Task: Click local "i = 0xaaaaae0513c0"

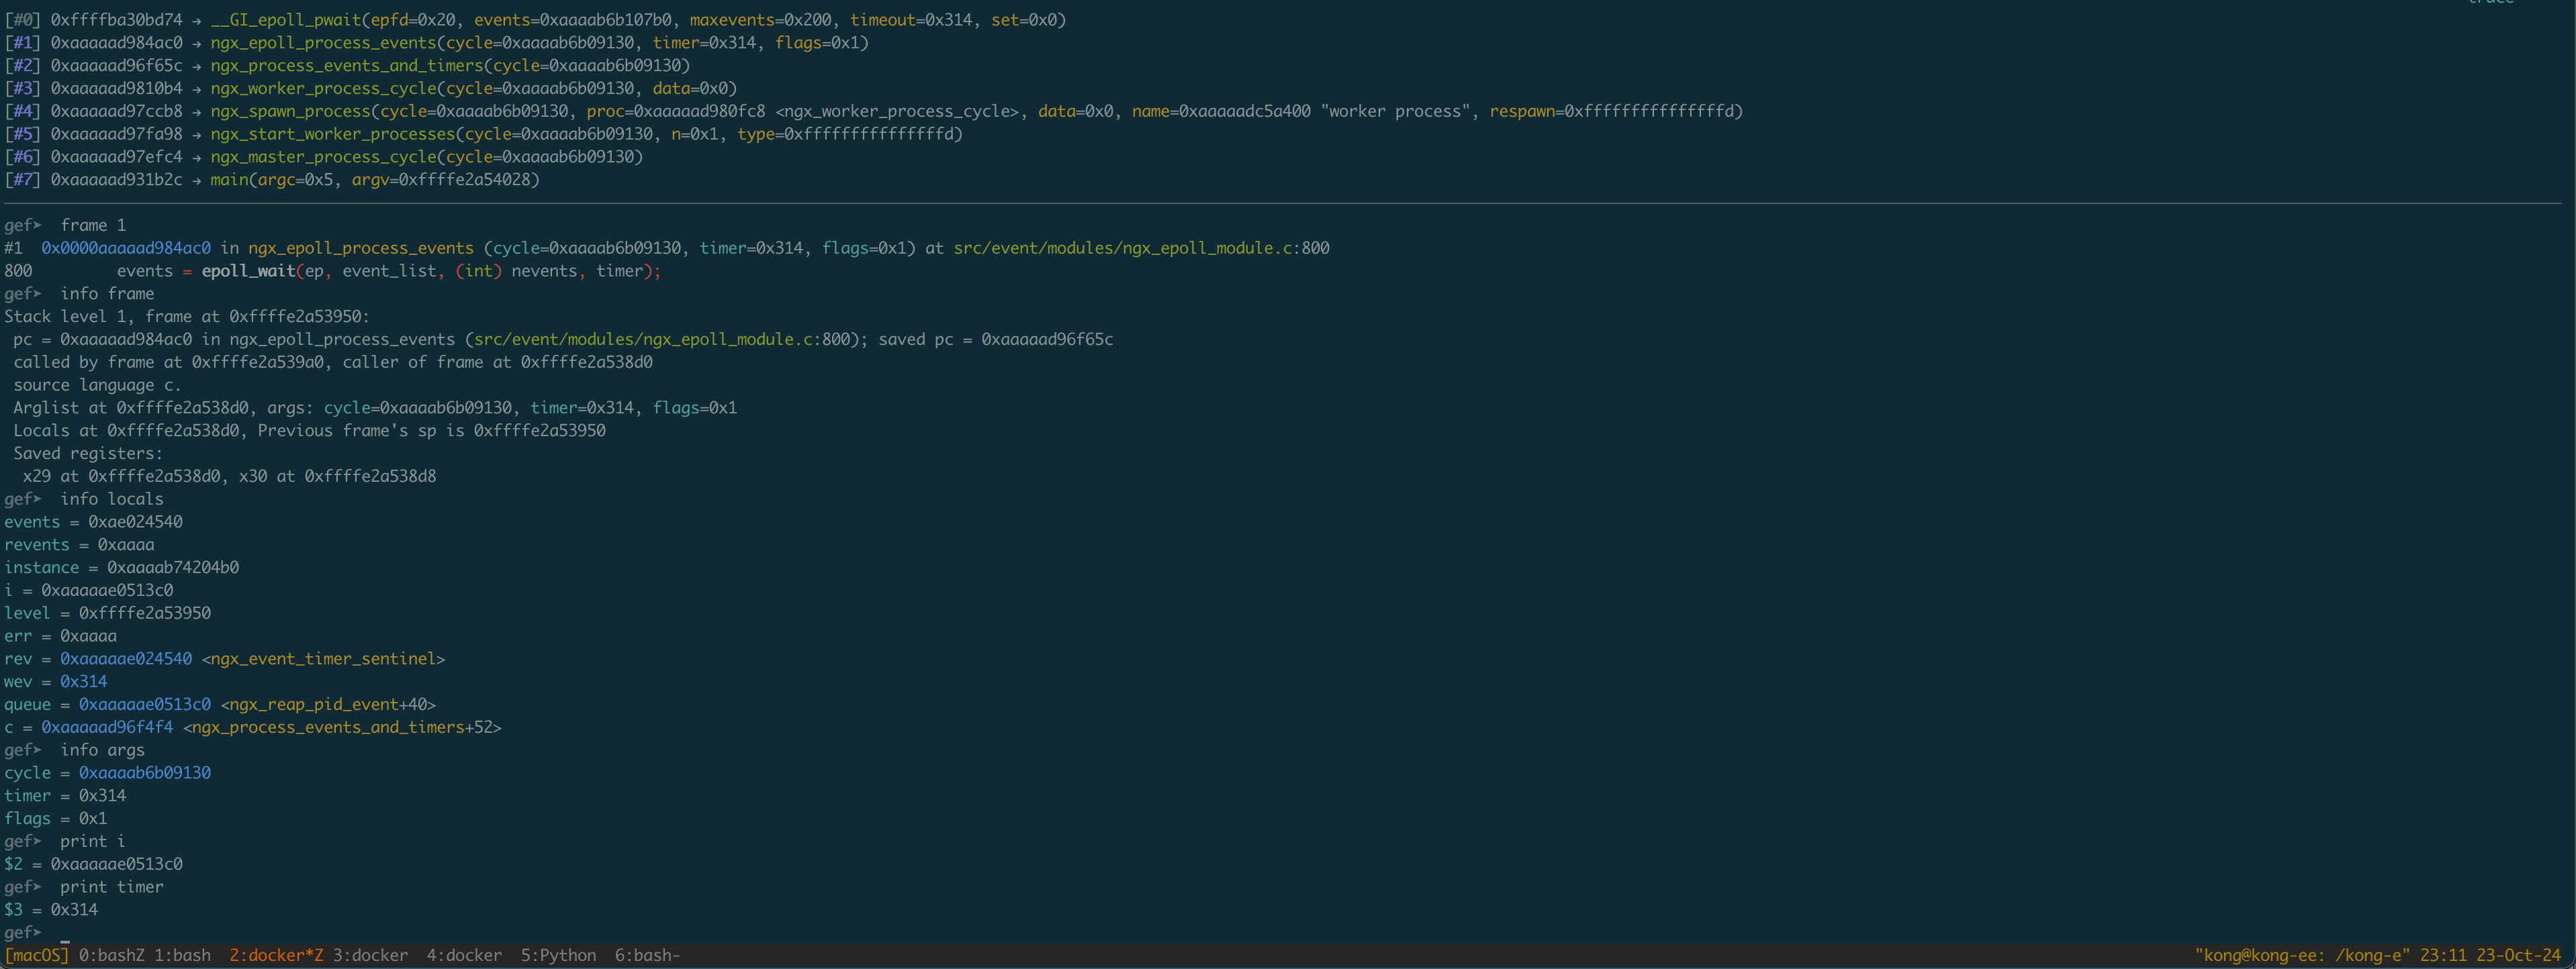Action: click(88, 591)
